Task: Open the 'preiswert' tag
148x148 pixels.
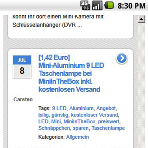Action: pos(109,122)
